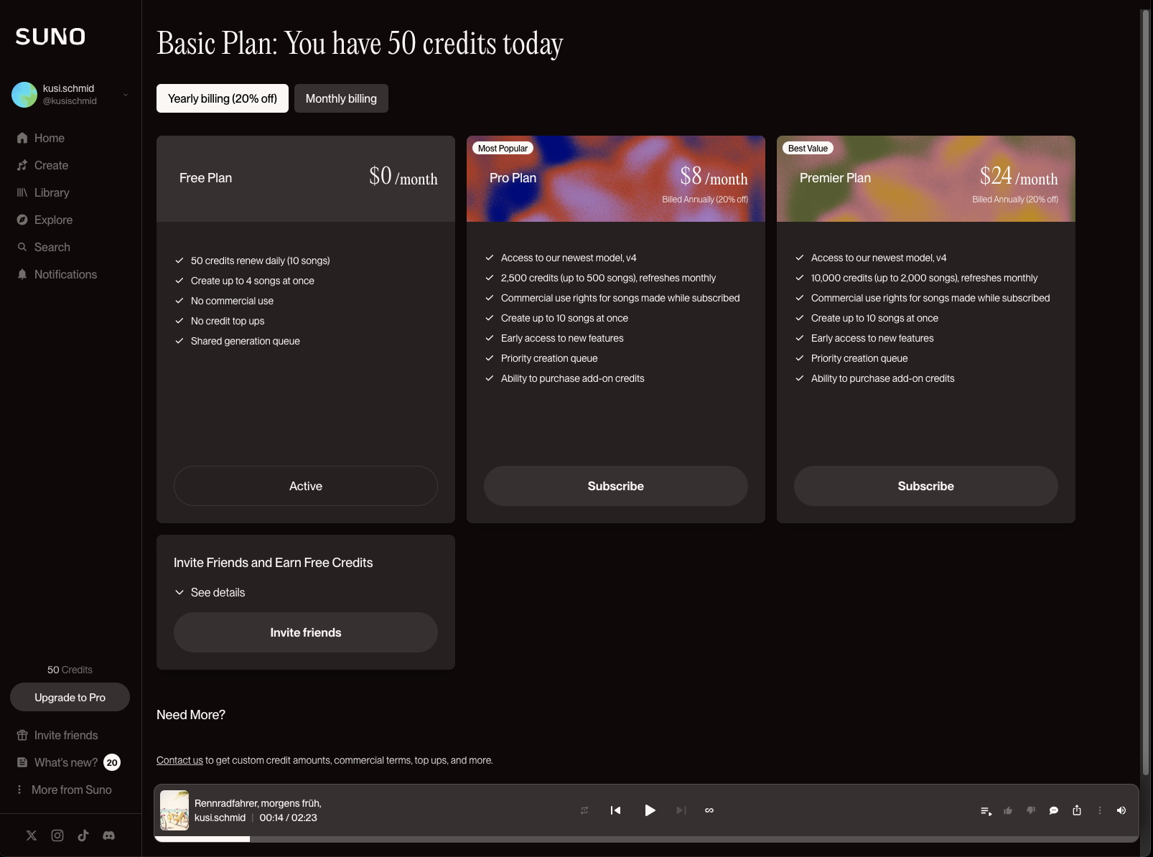Click the Active button on Free Plan
Image resolution: width=1153 pixels, height=857 pixels.
point(306,486)
